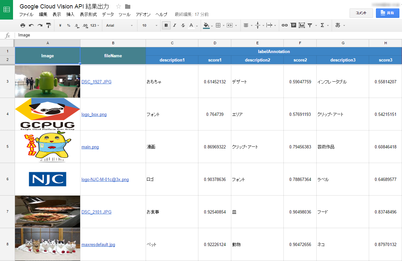Open the 挿入 menu
This screenshot has width=402, height=261.
(x=71, y=14)
